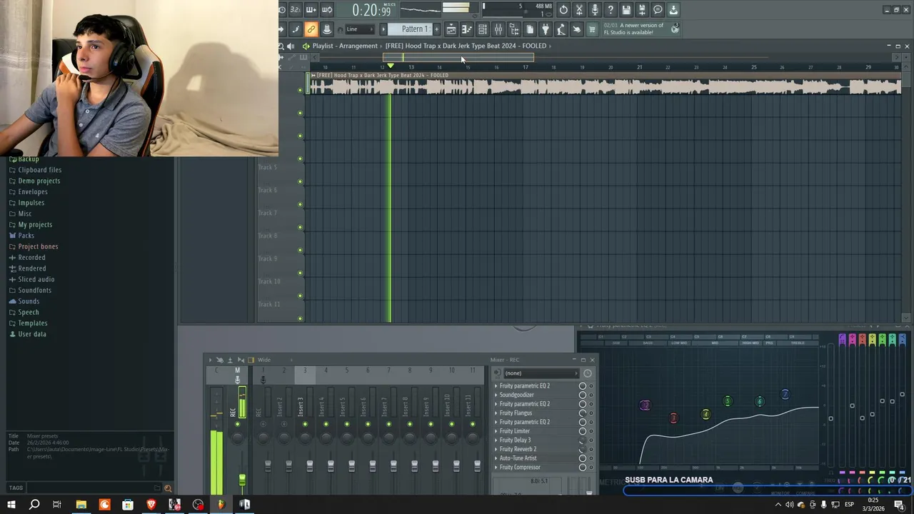The height and width of the screenshot is (514, 914).
Task: Click the microphone one-click recording icon
Action: [x=595, y=10]
